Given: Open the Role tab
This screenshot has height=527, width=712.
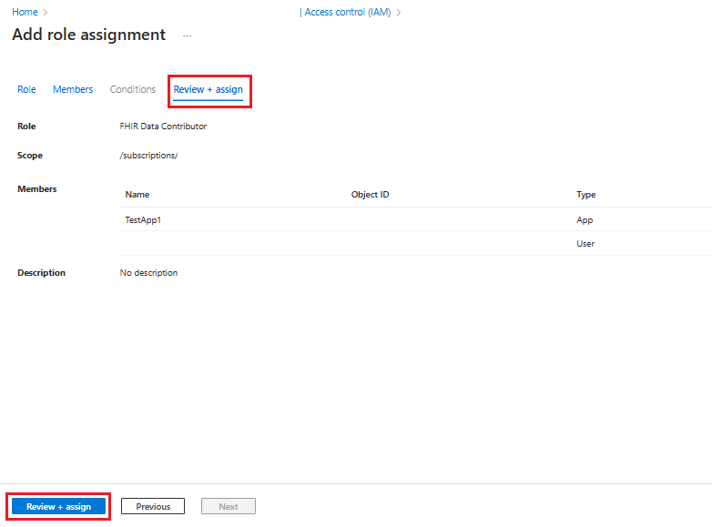Looking at the screenshot, I should pos(26,89).
